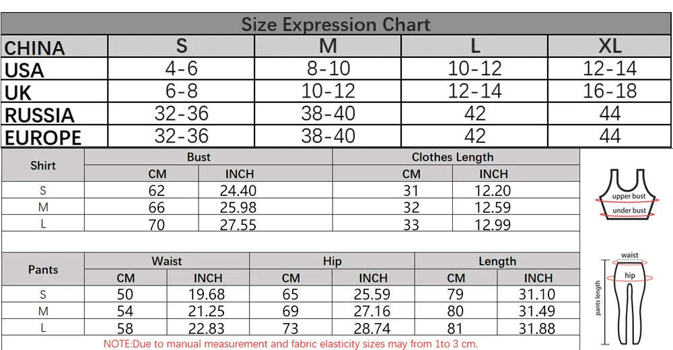Select the "under bust" label on top diagram
The image size is (673, 350).
click(x=629, y=211)
